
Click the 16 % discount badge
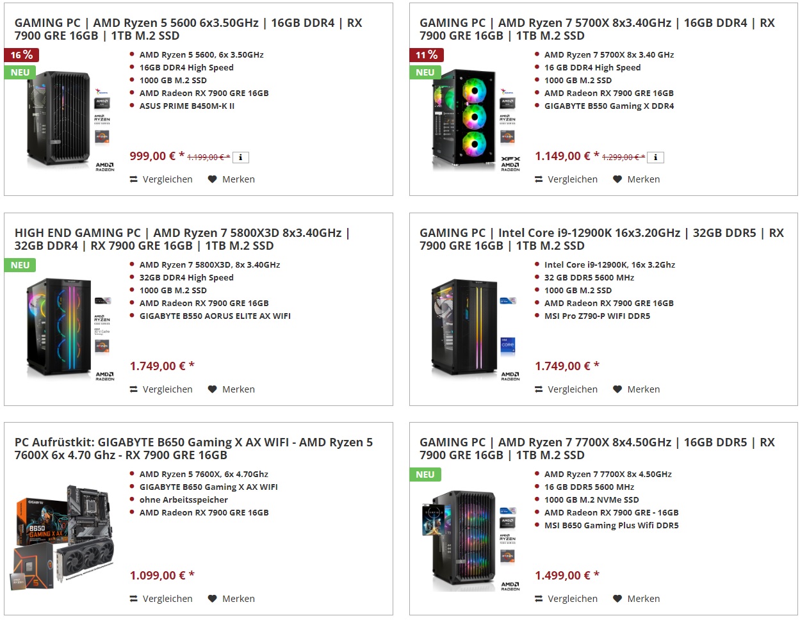21,55
